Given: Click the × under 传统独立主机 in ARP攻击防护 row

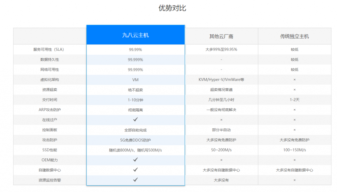Looking at the screenshot, I should [x=295, y=110].
